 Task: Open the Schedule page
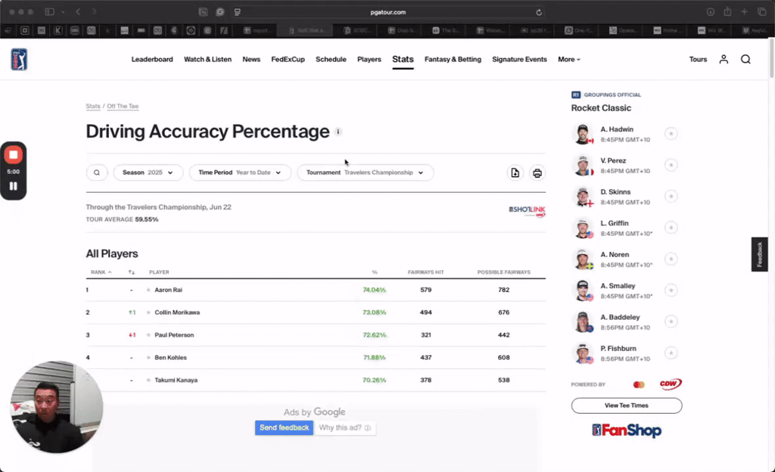[331, 59]
